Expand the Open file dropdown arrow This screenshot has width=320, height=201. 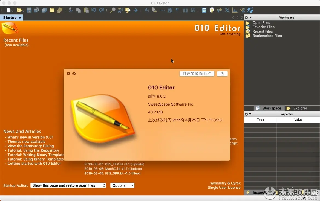(24, 11)
